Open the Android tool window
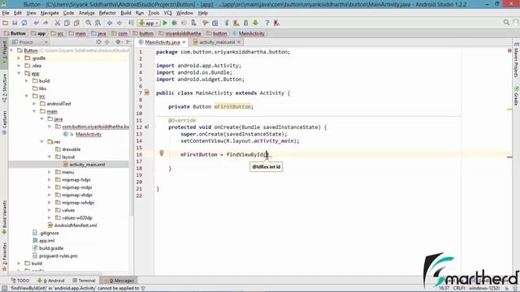This screenshot has width=520, height=292. 50,281
